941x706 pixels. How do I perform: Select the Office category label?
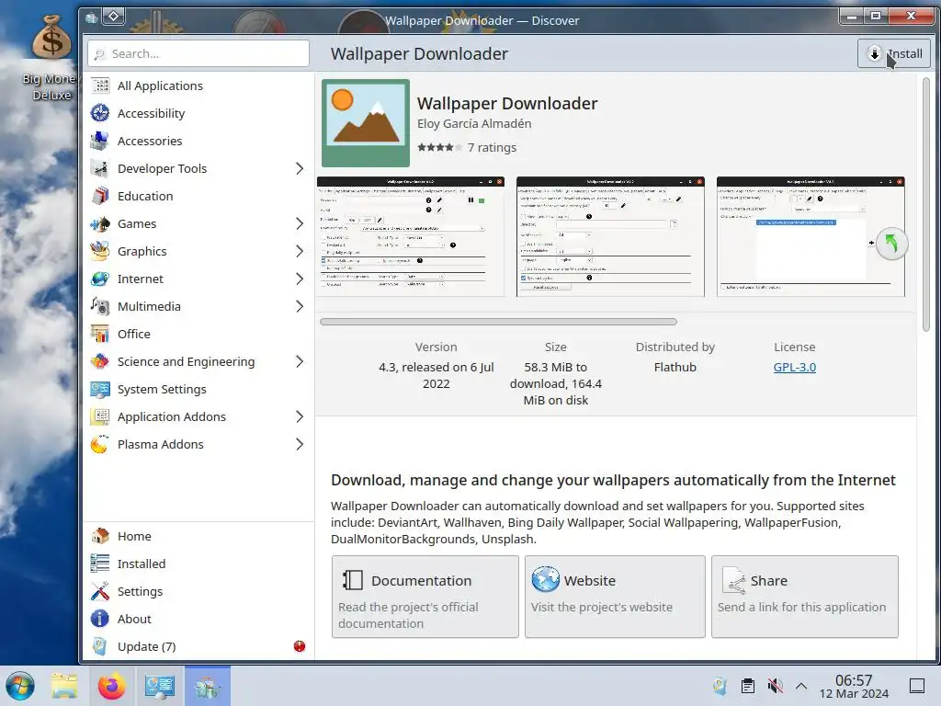coord(134,335)
